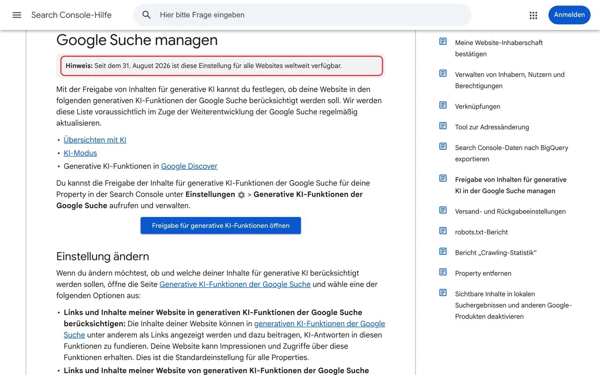Click the article icon beside Meine Website-Inhaberschaft bestätigen
The width and height of the screenshot is (600, 375).
(x=443, y=41)
